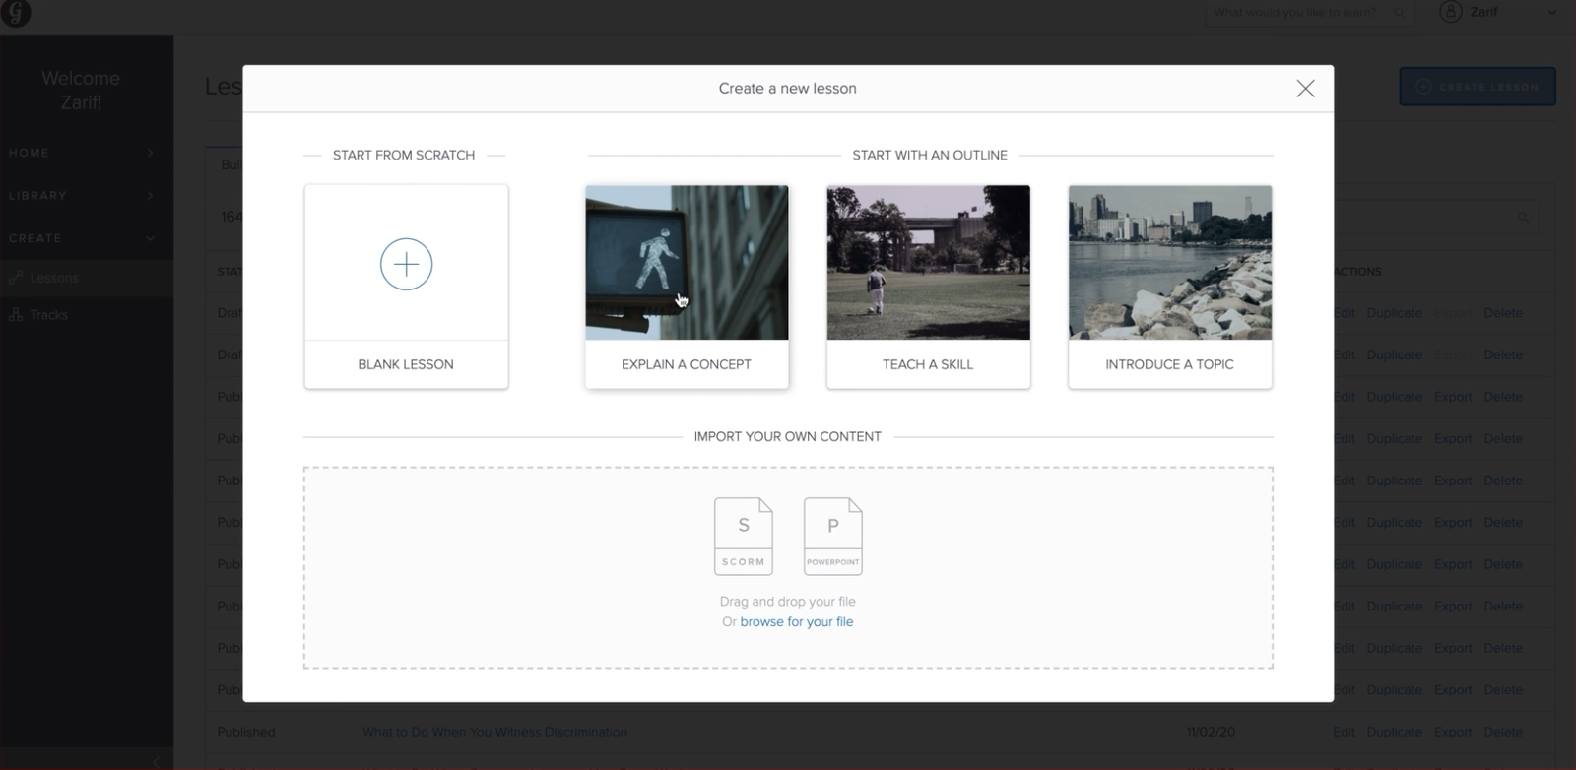Choose the Teach a Skill outline thumbnail
Screen dimensions: 1576x770
[x=928, y=263]
